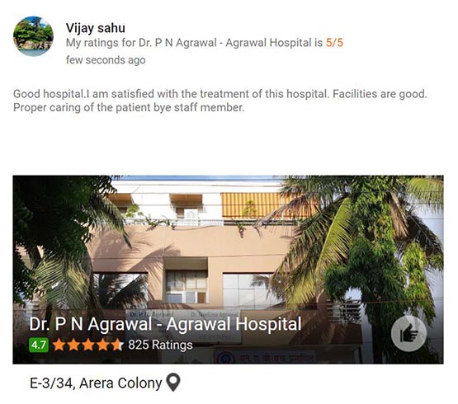This screenshot has height=404, width=458.
Task: Click the third orange rating star
Action: point(88,345)
